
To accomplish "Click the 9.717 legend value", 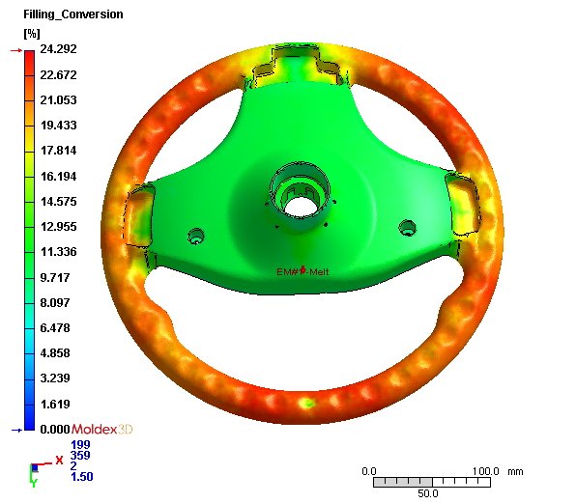I will pyautogui.click(x=55, y=277).
